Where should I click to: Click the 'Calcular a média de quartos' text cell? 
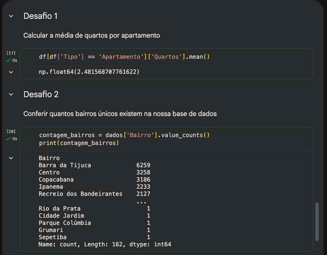92,35
